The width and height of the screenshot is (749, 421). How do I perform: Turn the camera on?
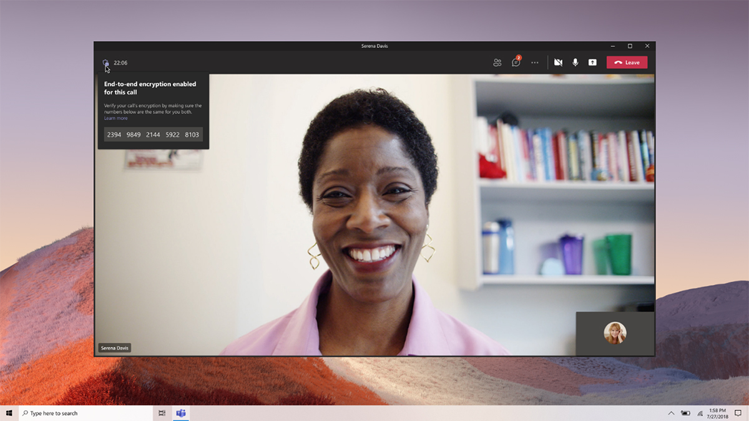pyautogui.click(x=558, y=62)
